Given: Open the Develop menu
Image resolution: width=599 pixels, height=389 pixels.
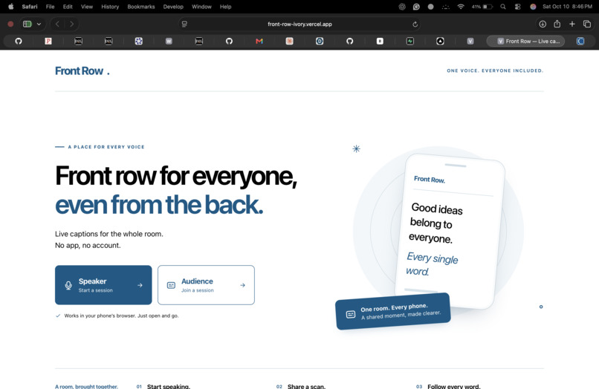Looking at the screenshot, I should pos(173,7).
